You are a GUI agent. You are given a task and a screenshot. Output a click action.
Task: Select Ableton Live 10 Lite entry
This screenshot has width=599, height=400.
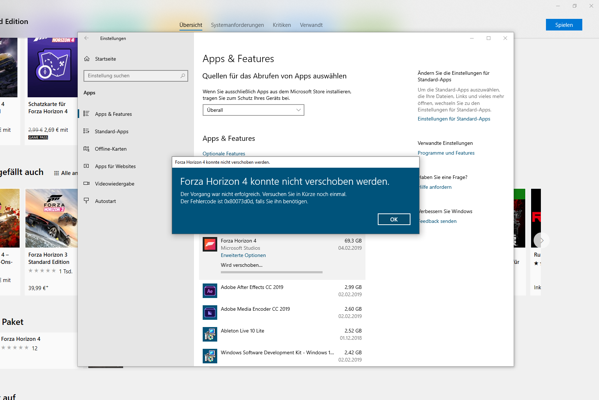click(x=282, y=334)
